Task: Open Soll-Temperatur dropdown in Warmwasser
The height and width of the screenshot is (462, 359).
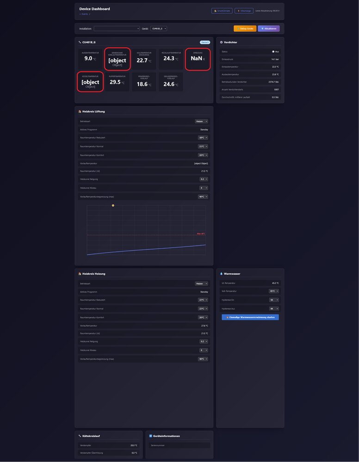Action: coord(274,291)
